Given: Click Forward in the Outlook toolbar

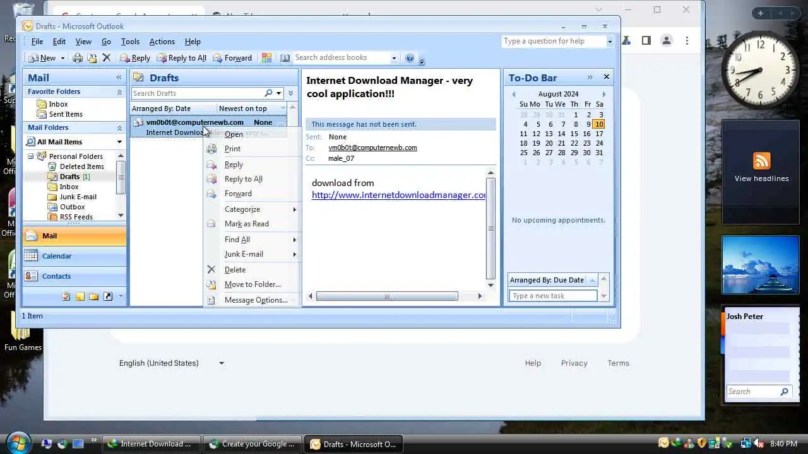Looking at the screenshot, I should [232, 58].
